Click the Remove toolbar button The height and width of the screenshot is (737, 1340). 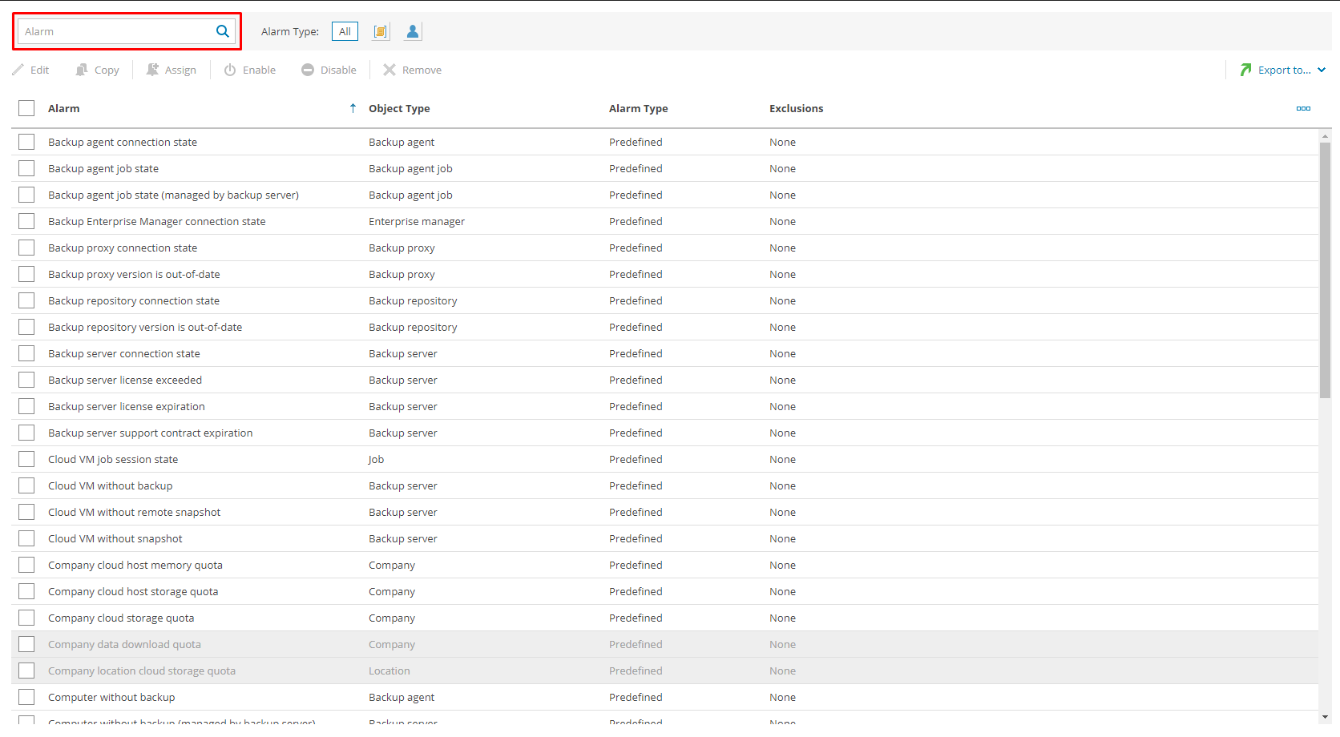[x=412, y=70]
